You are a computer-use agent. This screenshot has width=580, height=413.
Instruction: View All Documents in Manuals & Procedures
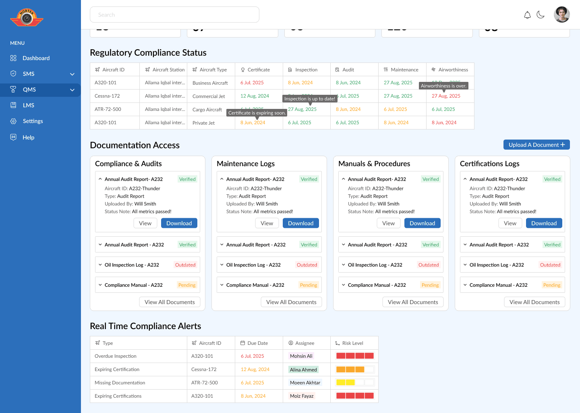(x=413, y=302)
